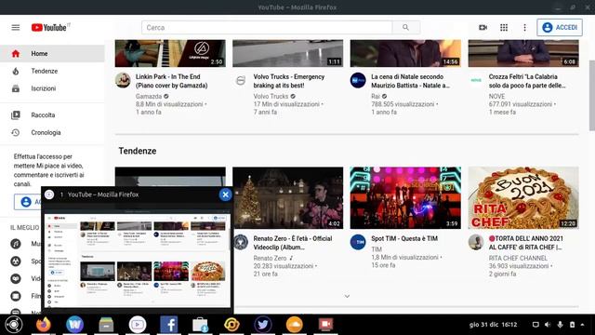Click the Cronologia history clock icon
Image resolution: width=595 pixels, height=335 pixels.
[x=16, y=132]
